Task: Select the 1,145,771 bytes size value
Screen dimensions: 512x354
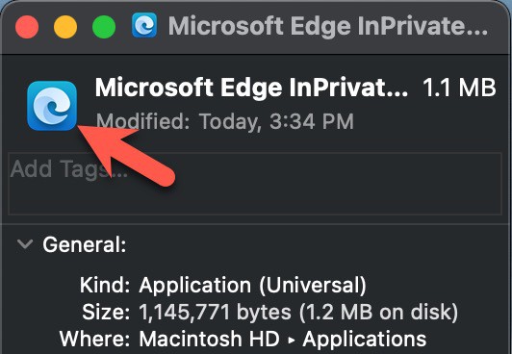Action: 215,312
